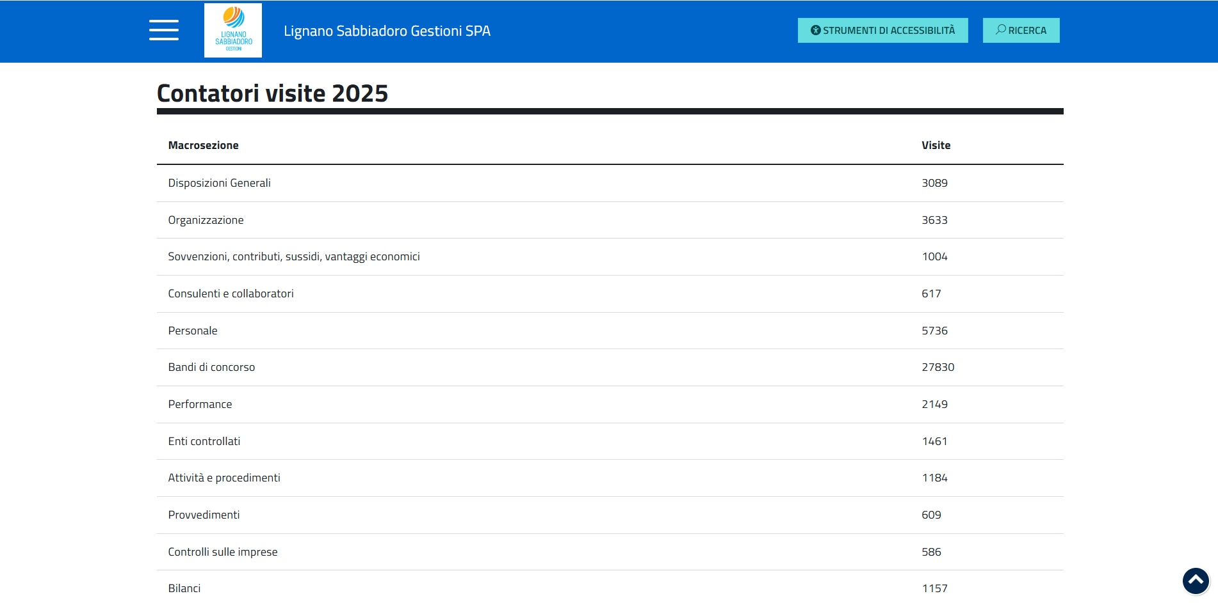Click the Contatori visite 2025 heading
The width and height of the screenshot is (1218, 603).
tap(272, 94)
